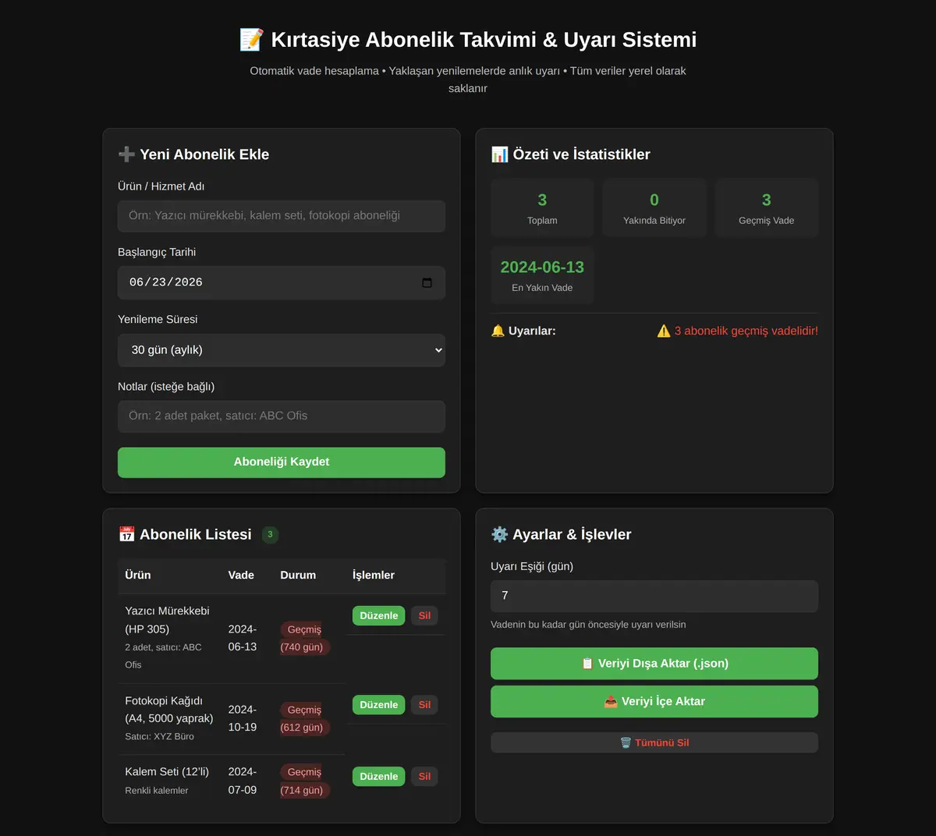The image size is (936, 836).
Task: Click the Renkli kalemler note text
Action: [157, 790]
